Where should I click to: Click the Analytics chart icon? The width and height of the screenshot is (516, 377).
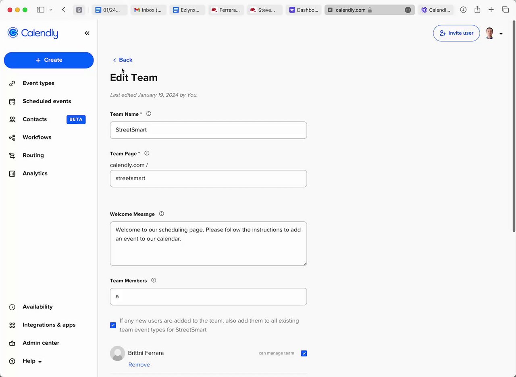12,174
